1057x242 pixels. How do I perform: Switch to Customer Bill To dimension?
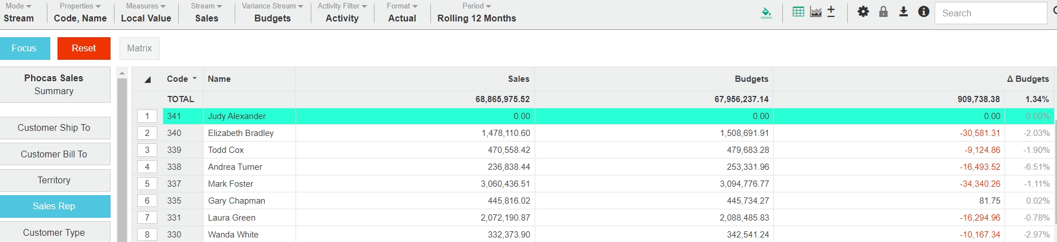[x=54, y=155]
